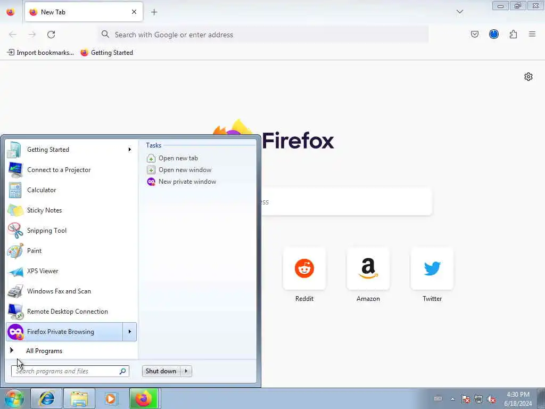The image size is (545, 409).
Task: Open the Extensions puzzle icon
Action: (x=513, y=34)
